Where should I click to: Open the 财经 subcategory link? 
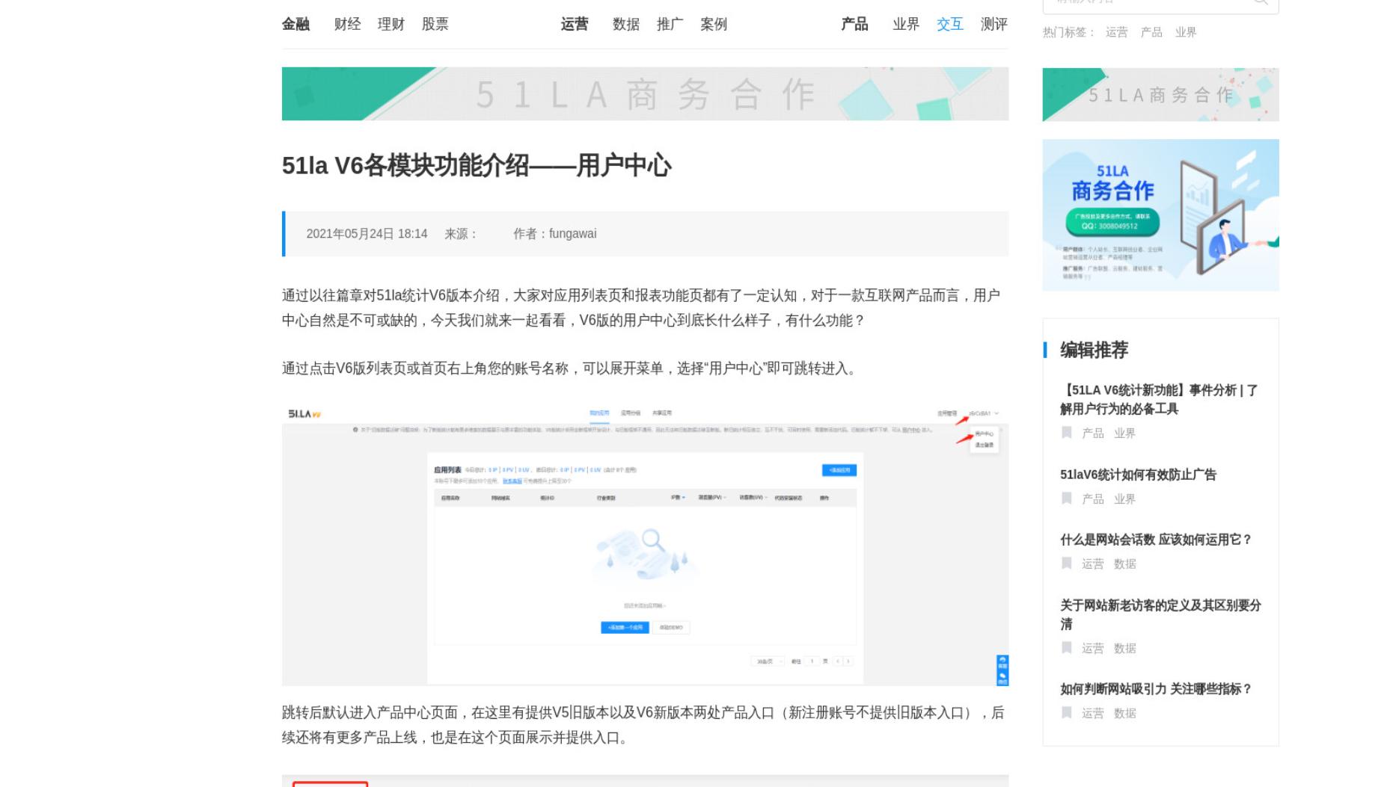[347, 24]
